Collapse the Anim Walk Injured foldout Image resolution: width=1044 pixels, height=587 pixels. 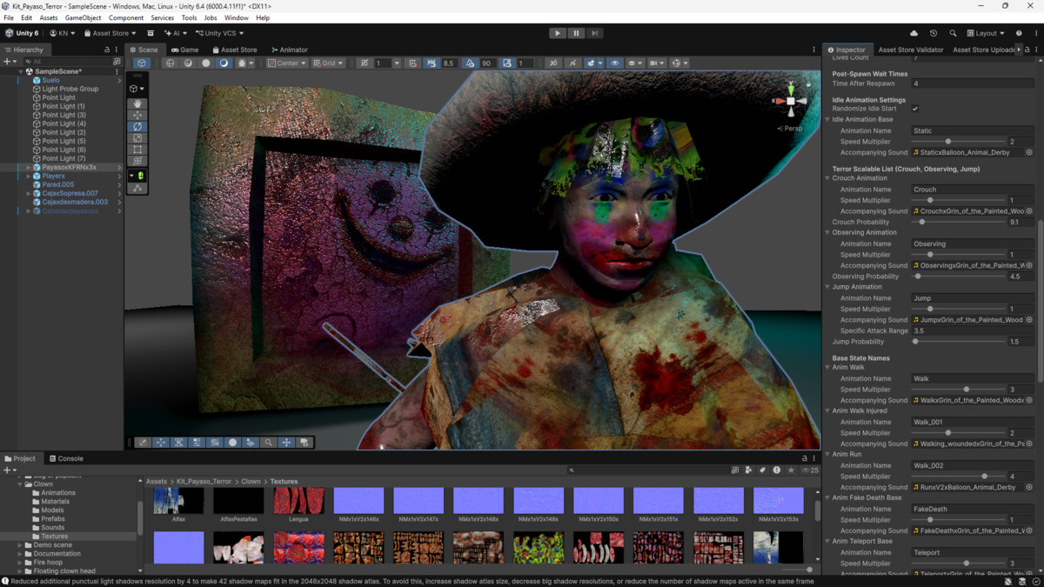[828, 410]
